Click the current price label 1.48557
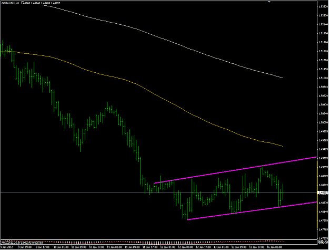The height and width of the screenshot is (250, 329). click(323, 193)
